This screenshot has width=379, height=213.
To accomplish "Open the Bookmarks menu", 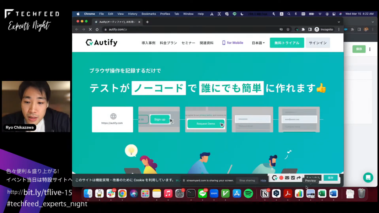I will click(149, 14).
